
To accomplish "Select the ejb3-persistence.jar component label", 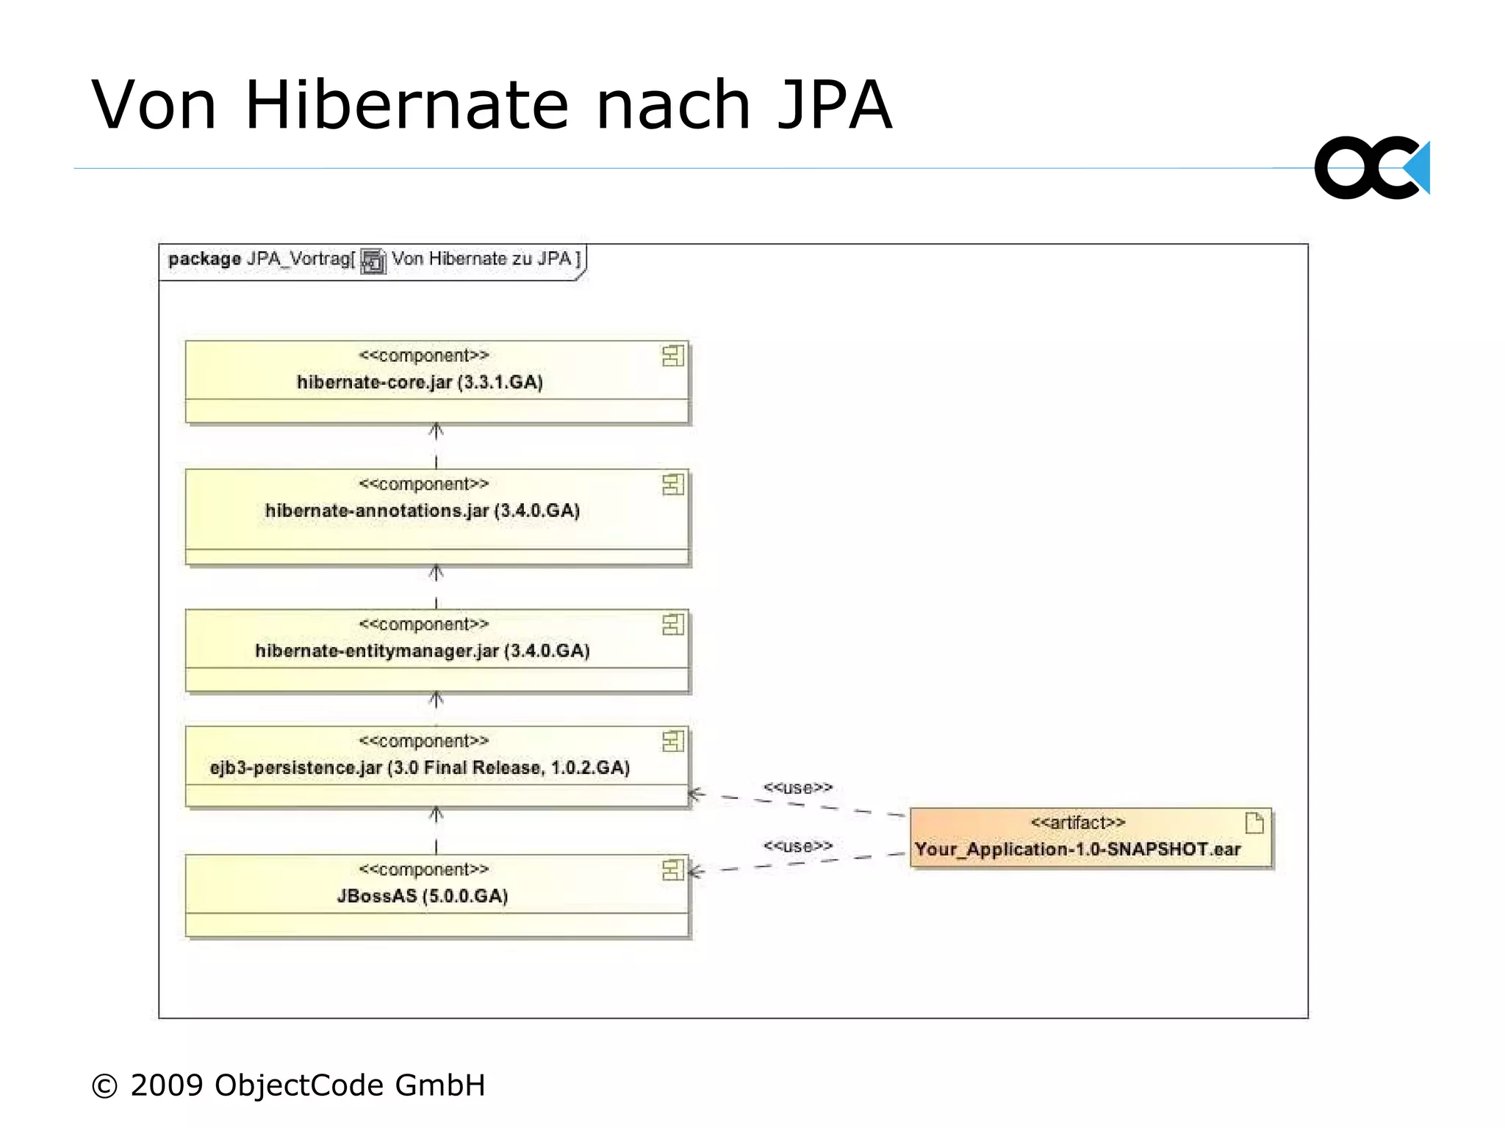I will tap(420, 768).
